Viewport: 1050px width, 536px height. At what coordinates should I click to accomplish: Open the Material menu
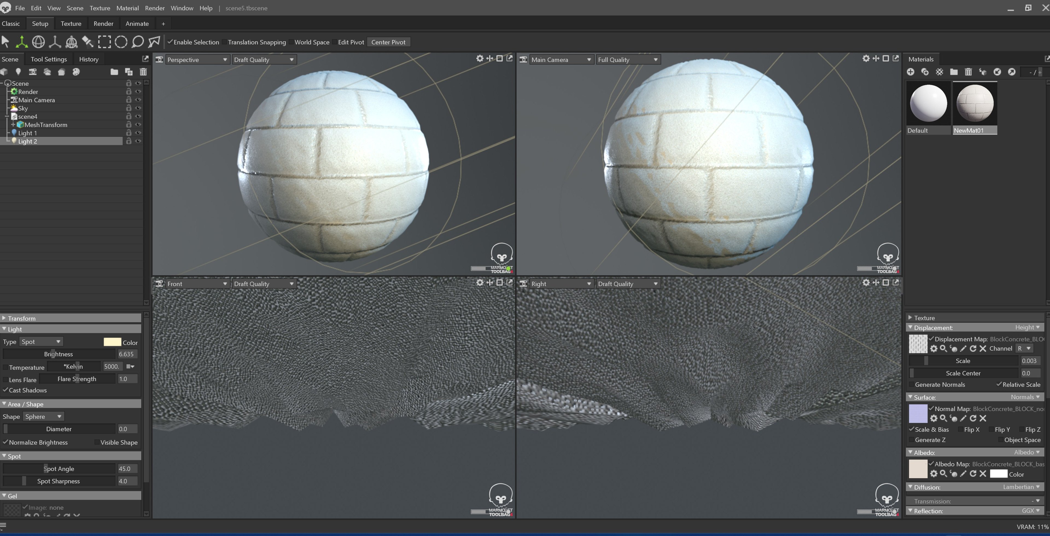tap(127, 8)
